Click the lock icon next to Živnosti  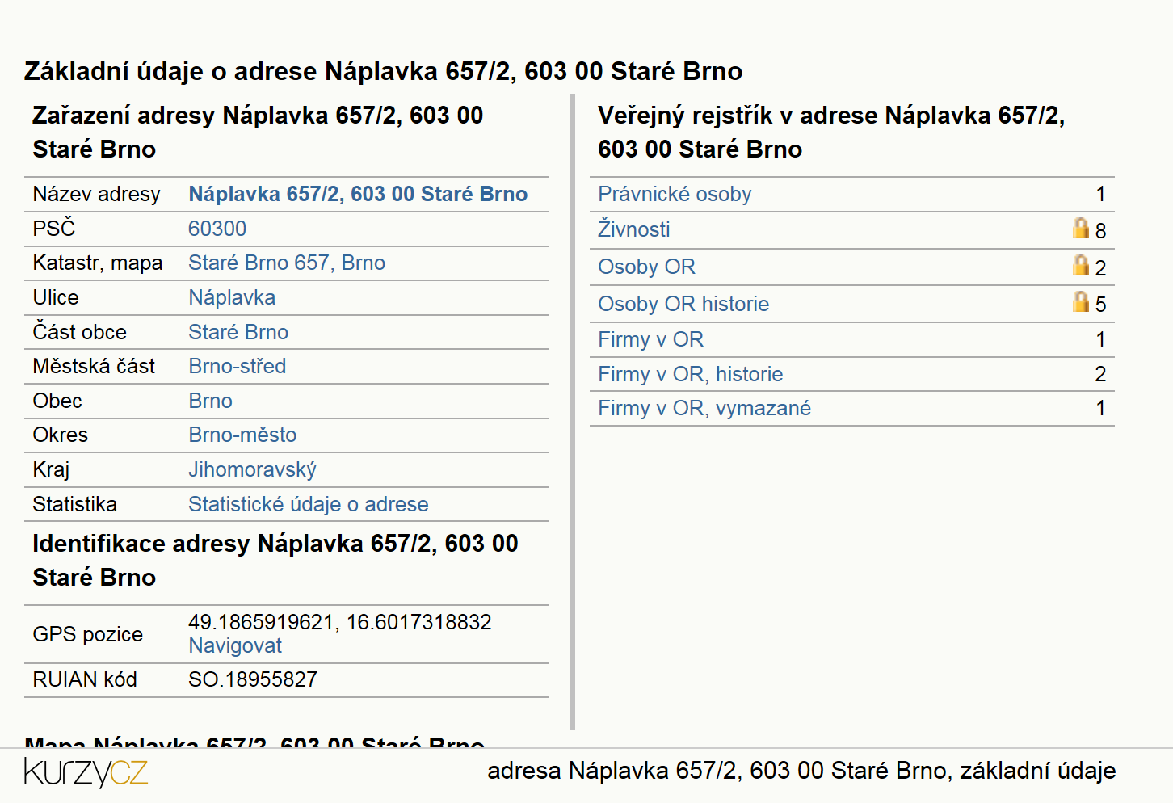pos(1080,228)
